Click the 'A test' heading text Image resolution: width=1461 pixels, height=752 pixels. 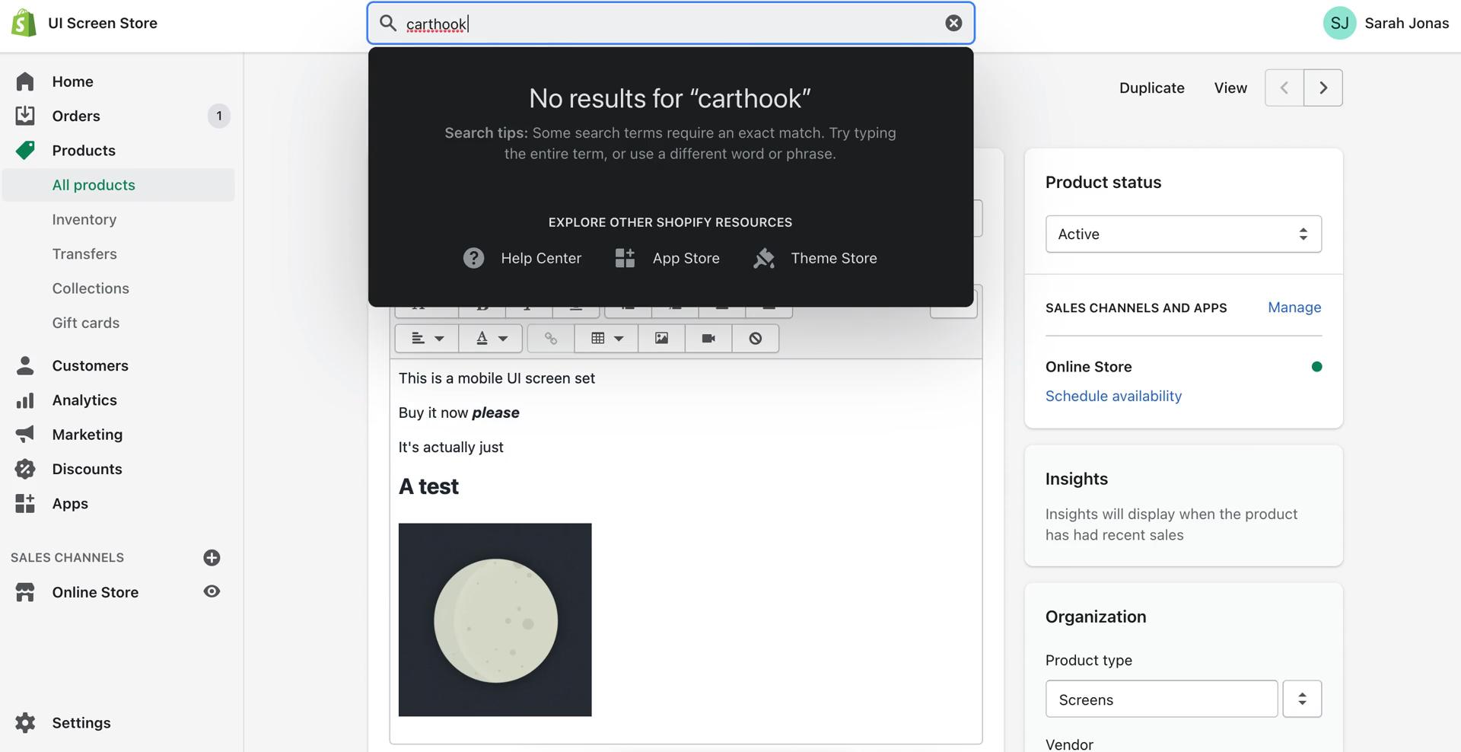(x=428, y=486)
